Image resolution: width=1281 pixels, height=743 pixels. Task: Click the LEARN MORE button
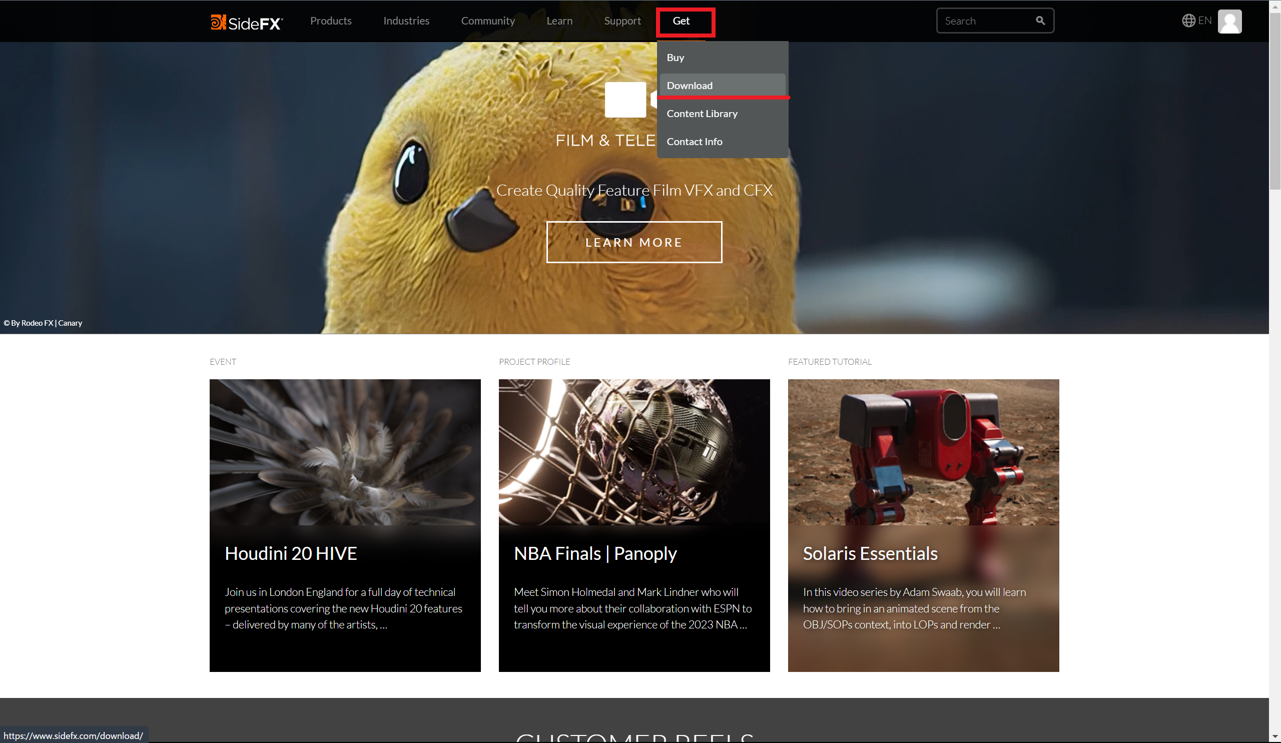pos(634,242)
